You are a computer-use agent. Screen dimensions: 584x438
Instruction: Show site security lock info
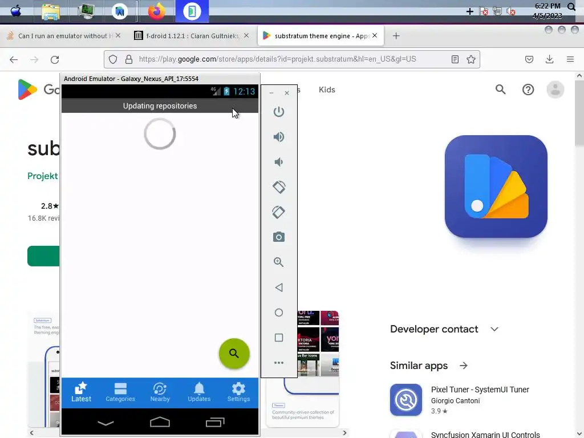point(129,59)
